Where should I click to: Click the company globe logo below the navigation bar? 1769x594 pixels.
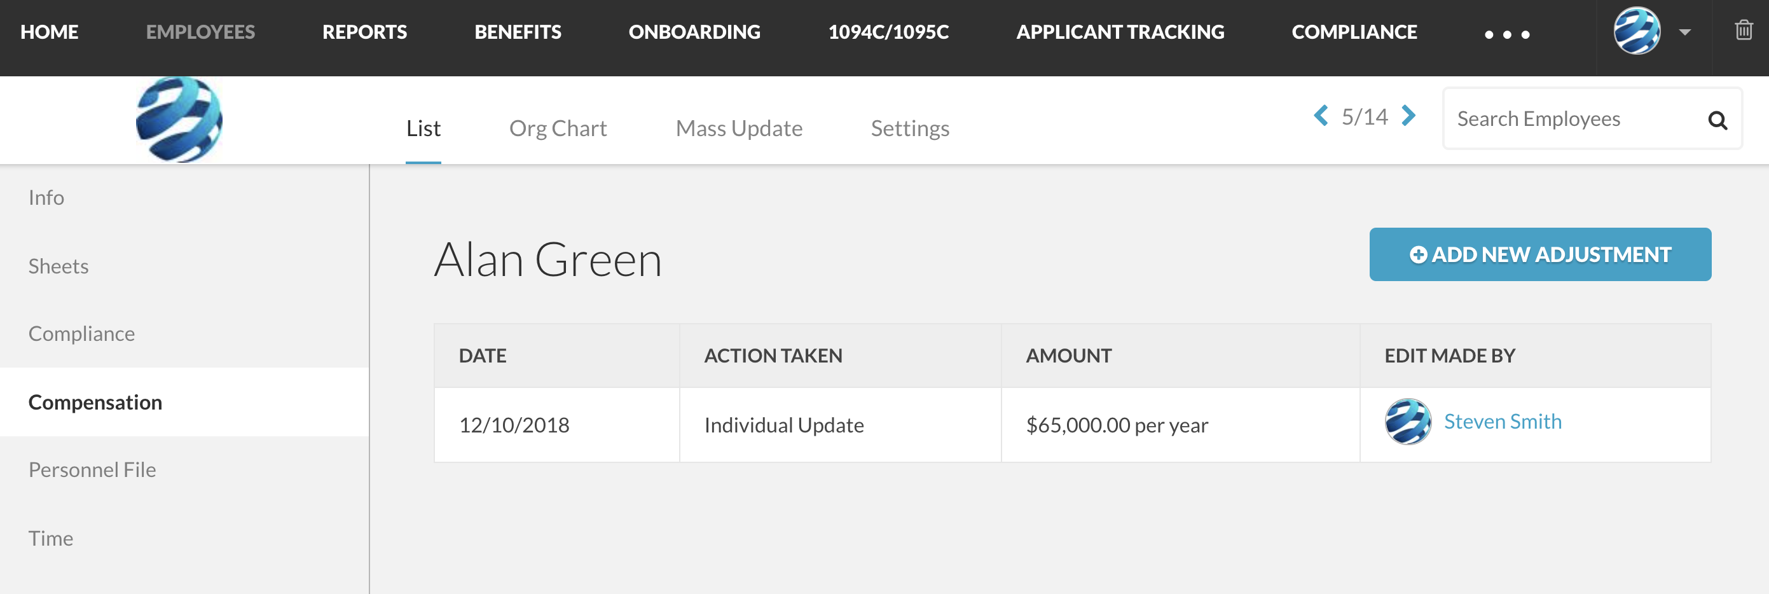179,120
